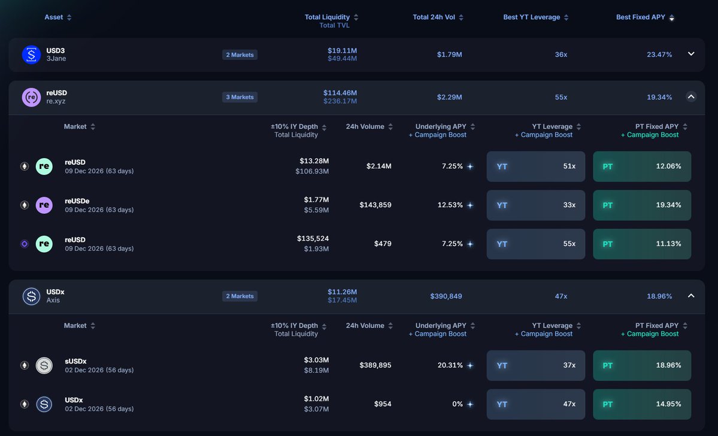Open YT 47x for USDx market
Image resolution: width=718 pixels, height=436 pixels.
point(536,404)
